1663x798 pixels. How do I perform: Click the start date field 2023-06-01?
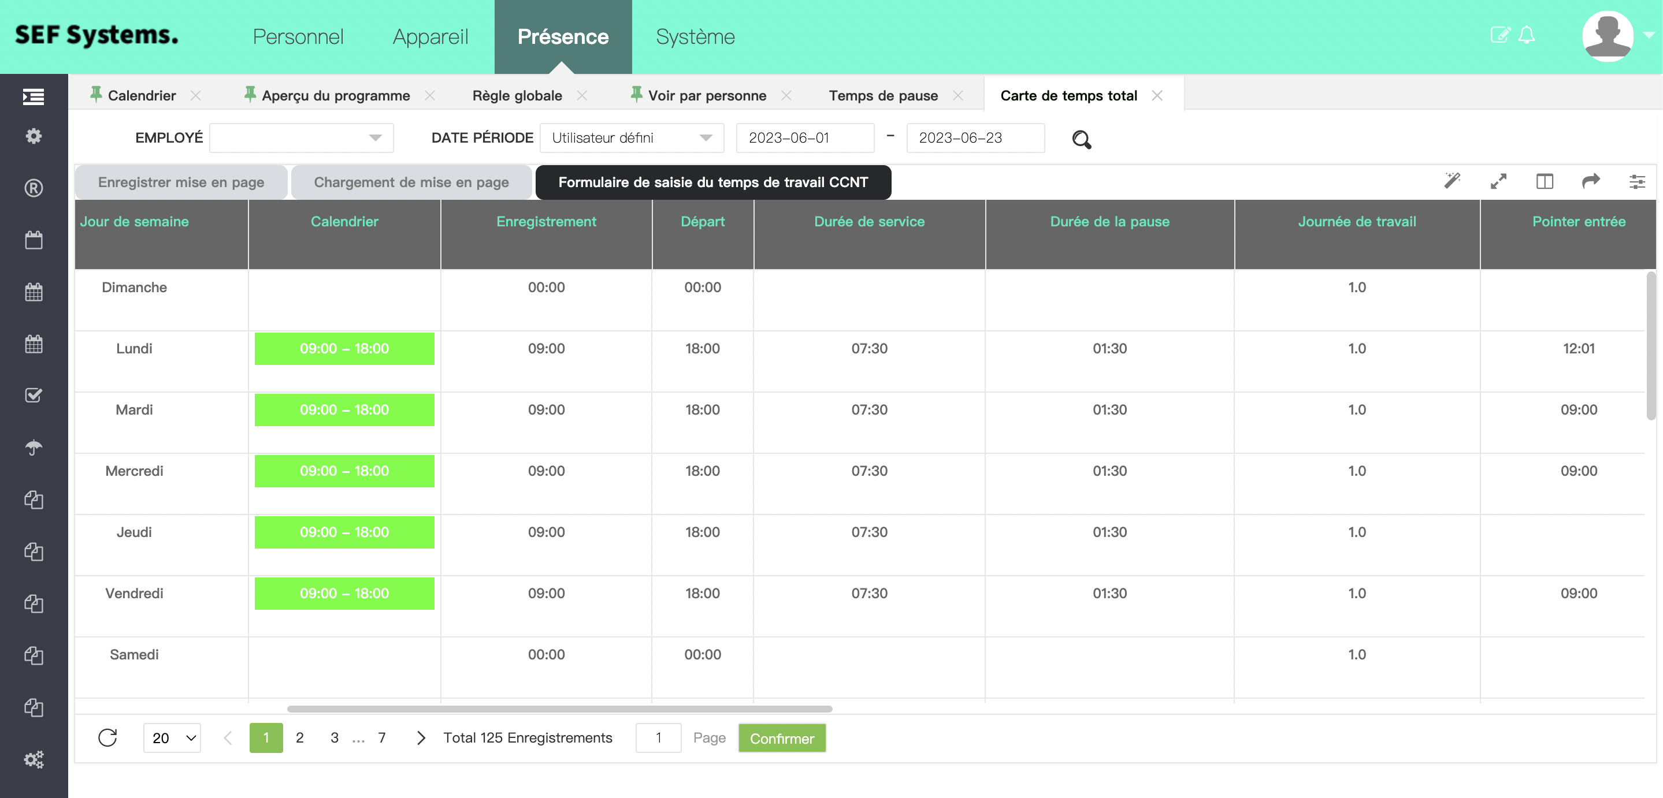coord(804,137)
